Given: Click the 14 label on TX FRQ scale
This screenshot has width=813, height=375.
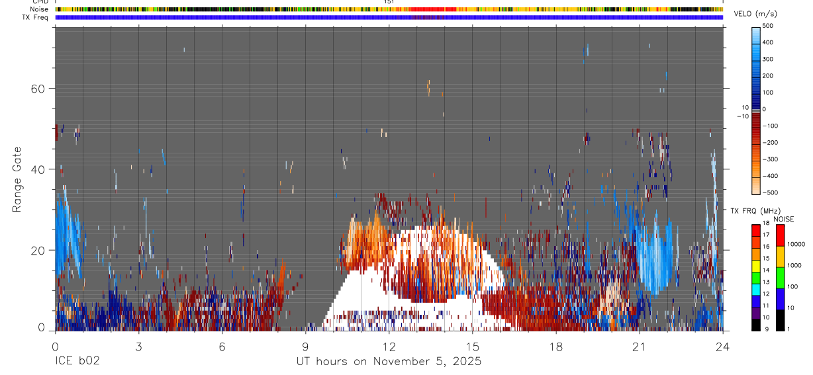Looking at the screenshot, I should 765,271.
